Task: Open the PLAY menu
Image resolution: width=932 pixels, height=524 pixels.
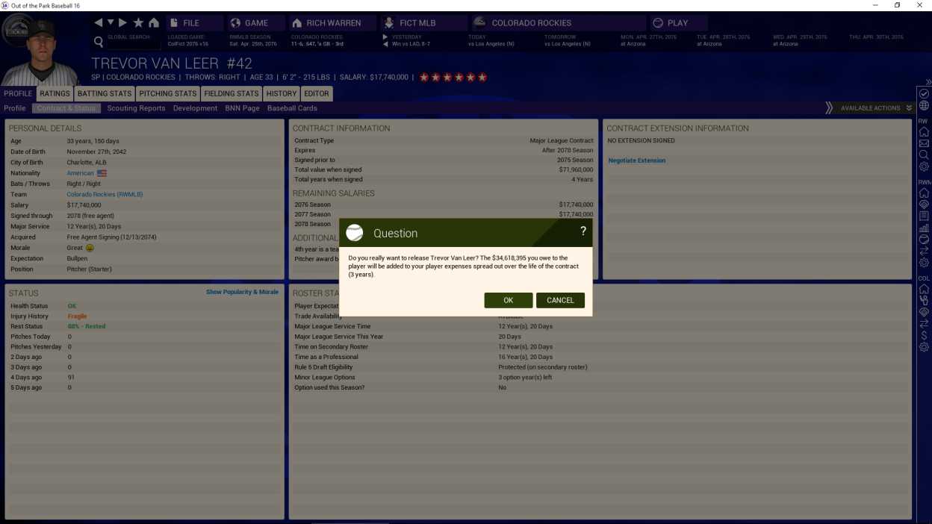Action: [x=677, y=23]
